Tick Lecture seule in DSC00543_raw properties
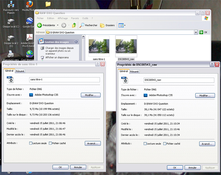This screenshot has height=175, width=221. point(145,144)
